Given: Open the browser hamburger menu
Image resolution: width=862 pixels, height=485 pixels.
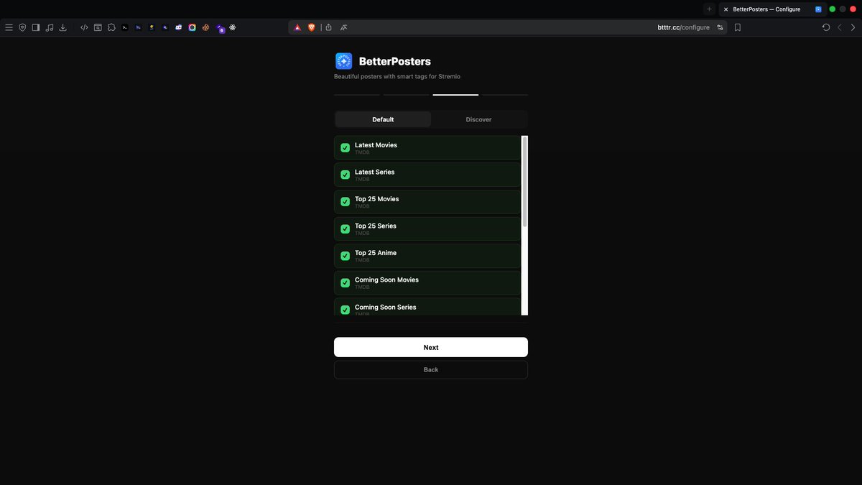Looking at the screenshot, I should pos(9,27).
